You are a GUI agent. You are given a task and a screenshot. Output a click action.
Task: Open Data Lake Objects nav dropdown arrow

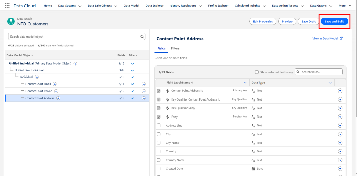(116, 6)
